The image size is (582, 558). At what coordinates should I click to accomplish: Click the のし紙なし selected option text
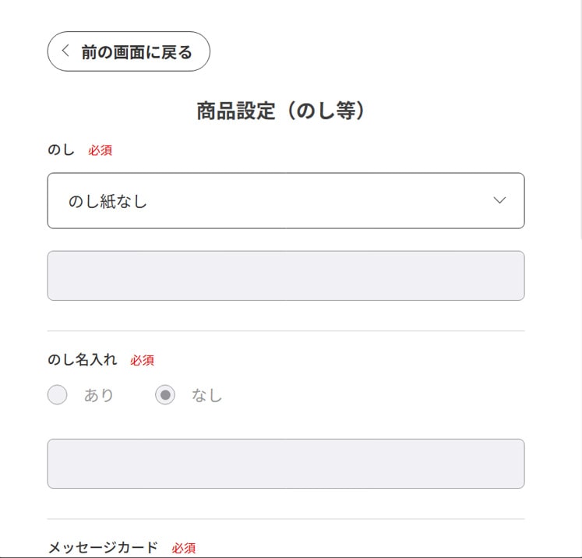[108, 202]
